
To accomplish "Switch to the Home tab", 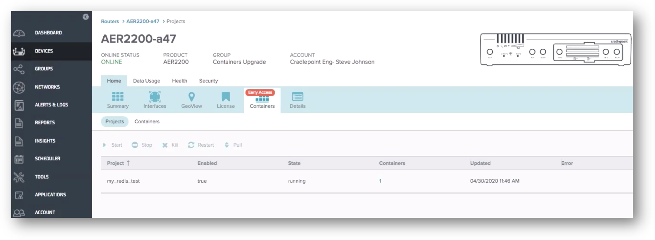I will [x=114, y=81].
